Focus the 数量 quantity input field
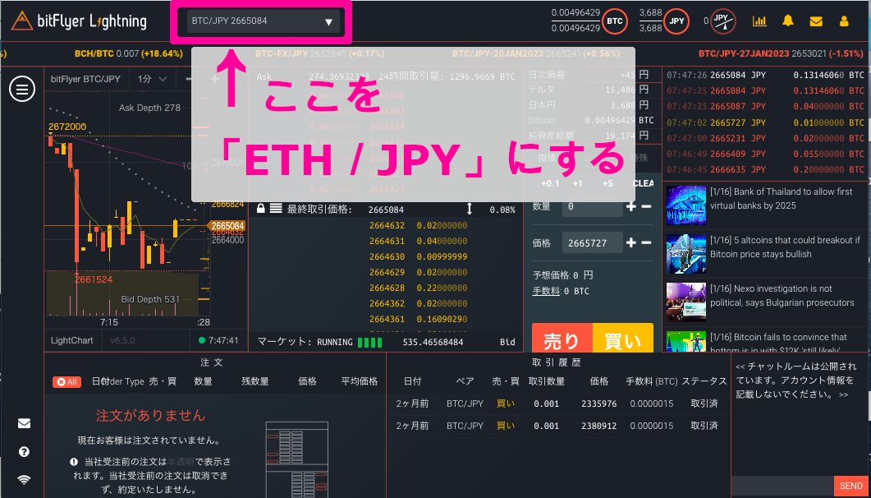 point(592,207)
